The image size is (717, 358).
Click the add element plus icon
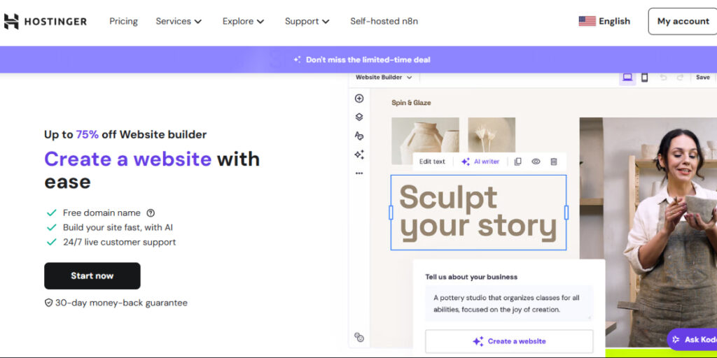pyautogui.click(x=359, y=99)
